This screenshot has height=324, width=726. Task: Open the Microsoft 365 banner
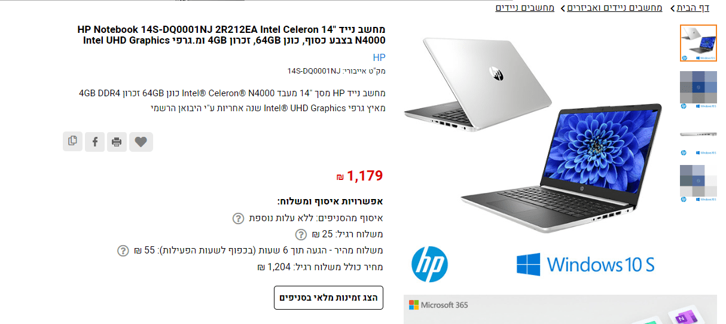[560, 309]
